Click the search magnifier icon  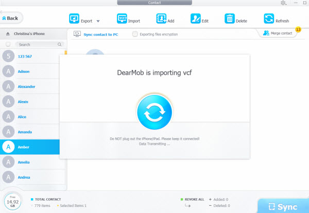60,45
